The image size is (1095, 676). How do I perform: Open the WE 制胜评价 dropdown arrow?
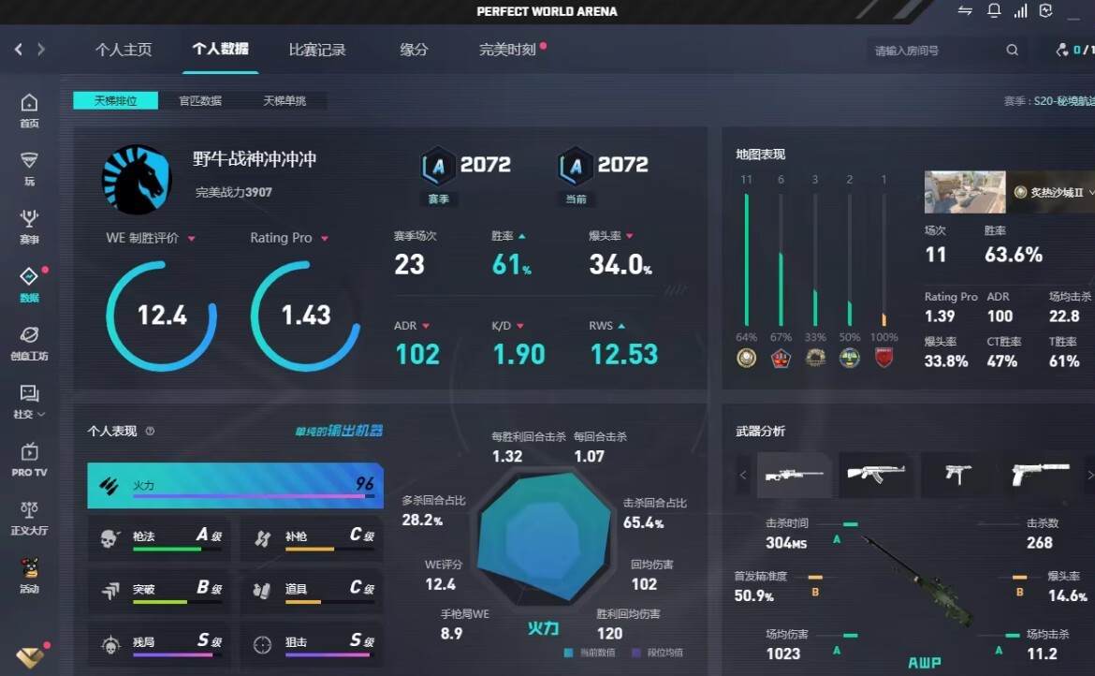pos(191,239)
